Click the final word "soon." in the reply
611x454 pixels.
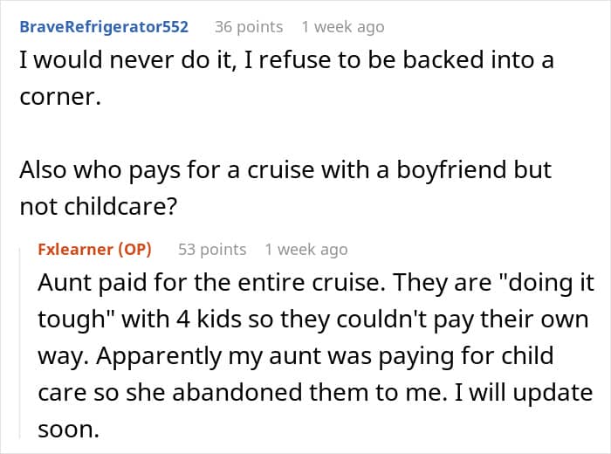point(69,430)
